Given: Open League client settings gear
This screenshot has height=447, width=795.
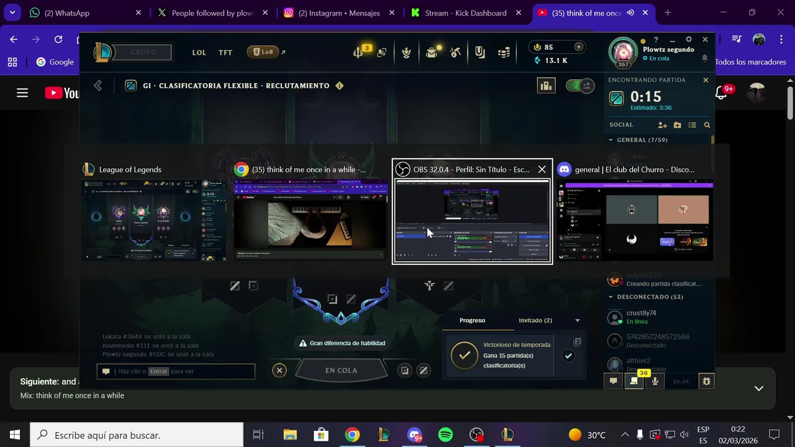Looking at the screenshot, I should tap(688, 40).
